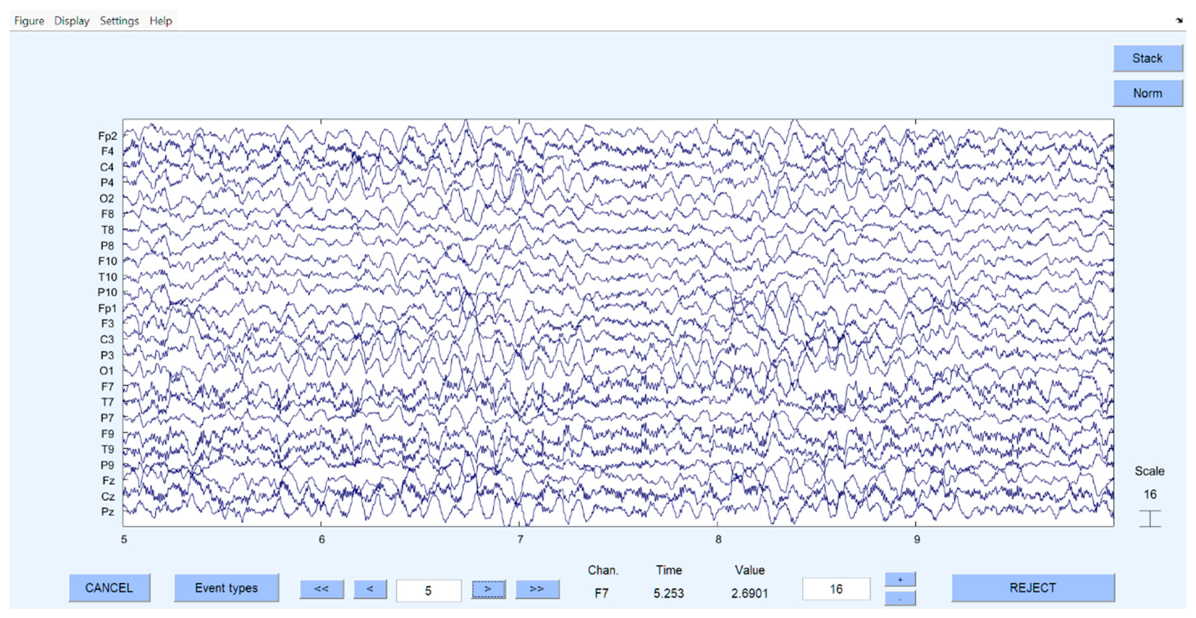The width and height of the screenshot is (1196, 618).
Task: Click the amplitude scale field showing 16
Action: pos(836,589)
